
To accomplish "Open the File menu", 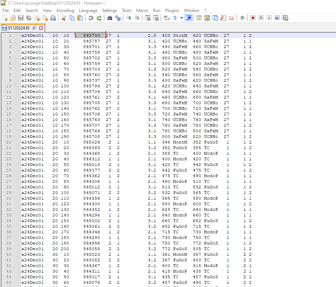I will coord(6,11).
